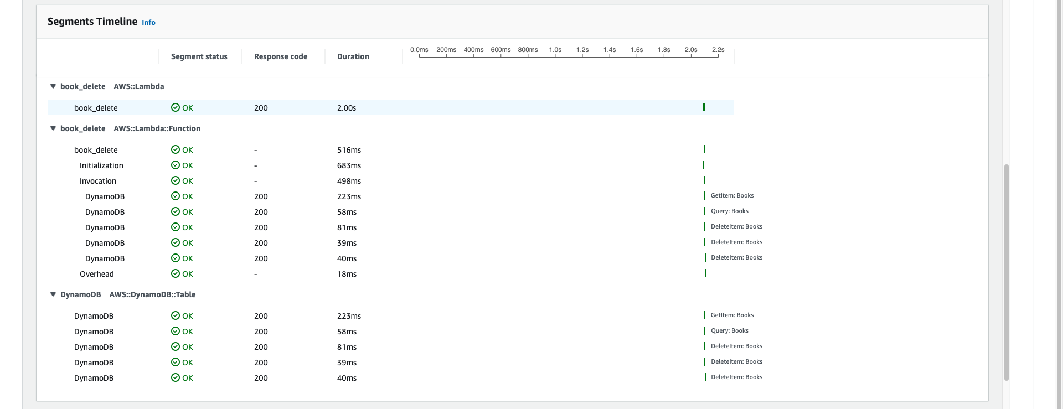Image resolution: width=1063 pixels, height=409 pixels.
Task: Click the timeline bar of the Overhead segment
Action: (705, 273)
